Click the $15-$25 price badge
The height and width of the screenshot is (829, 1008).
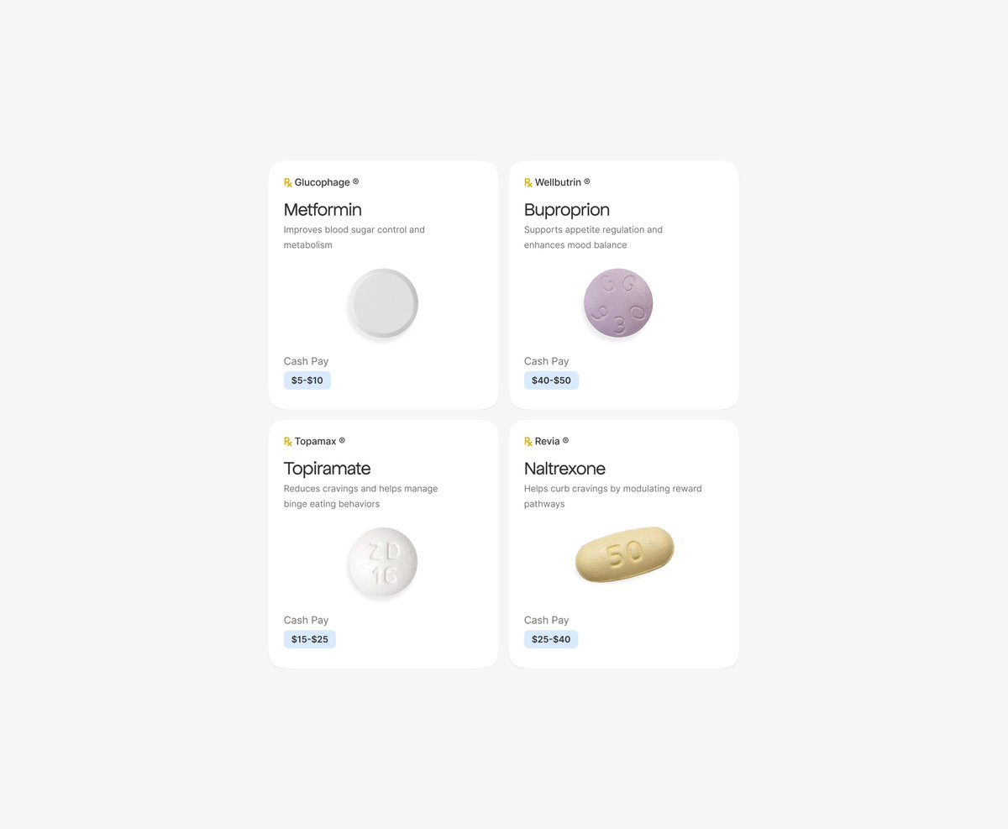coord(310,639)
